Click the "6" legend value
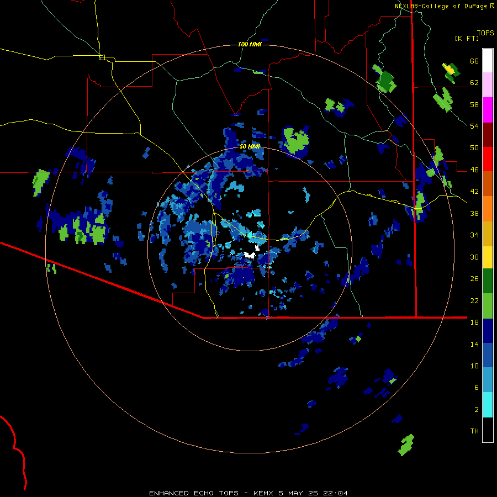This screenshot has width=497, height=497. pos(477,388)
